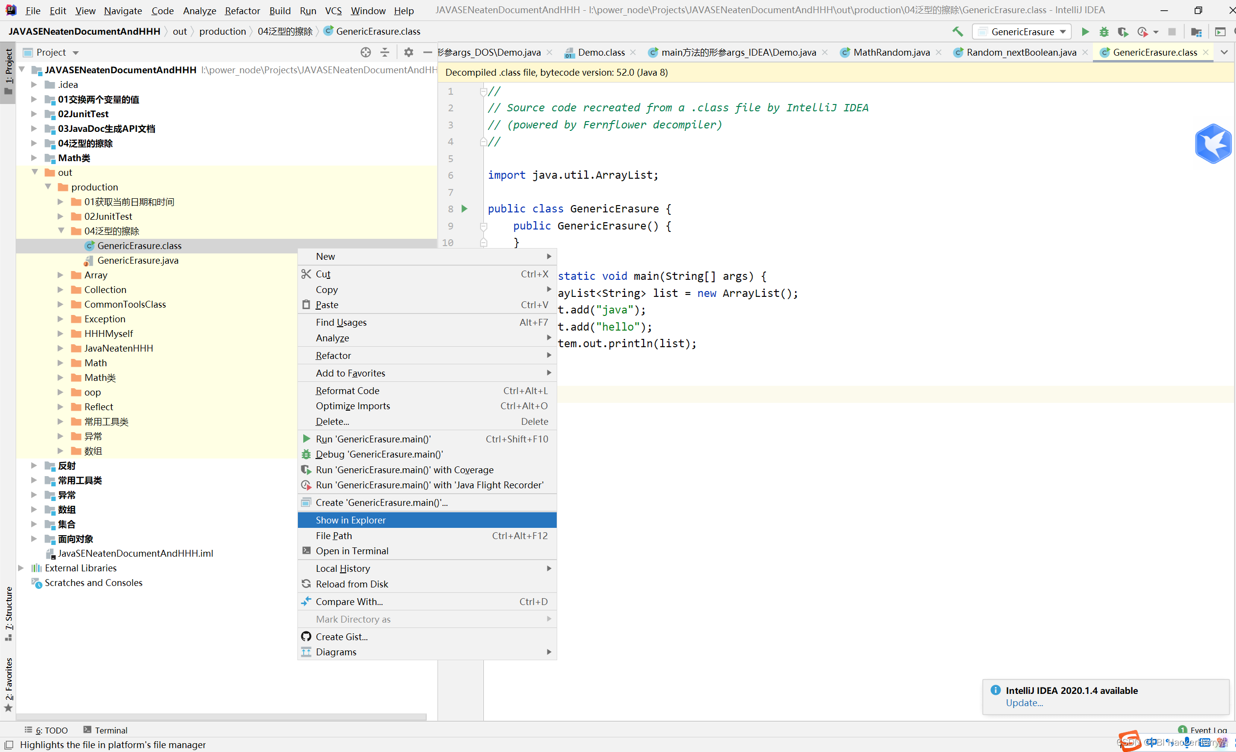1236x752 pixels.
Task: Collapse all via Project panel icon
Action: pyautogui.click(x=385, y=52)
